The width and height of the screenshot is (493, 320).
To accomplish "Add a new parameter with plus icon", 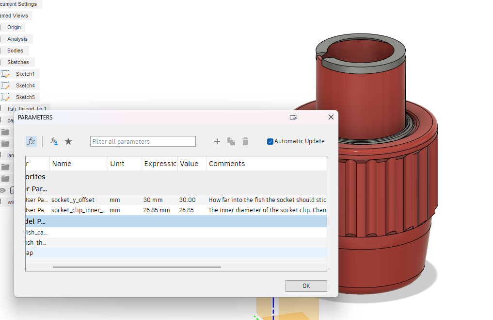I will [x=217, y=141].
